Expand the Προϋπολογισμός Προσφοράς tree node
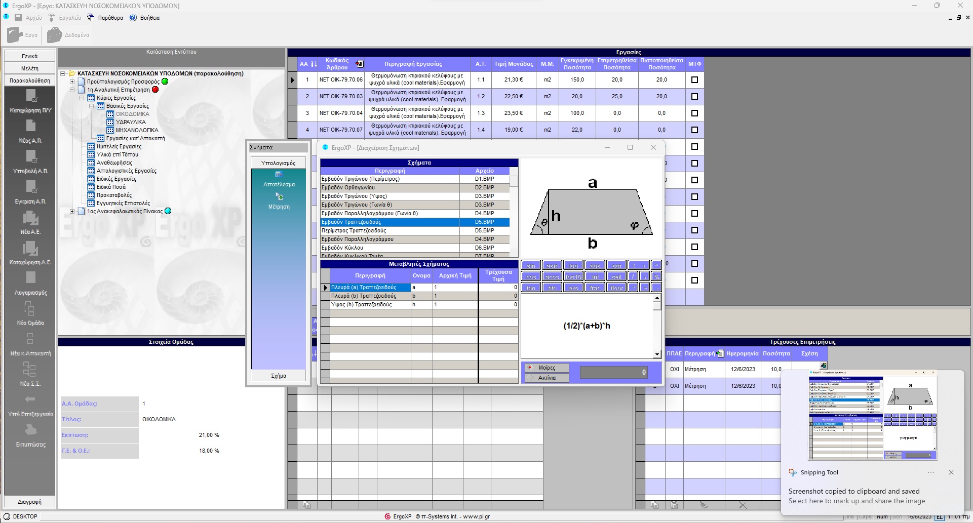This screenshot has height=523, width=973. [x=72, y=82]
